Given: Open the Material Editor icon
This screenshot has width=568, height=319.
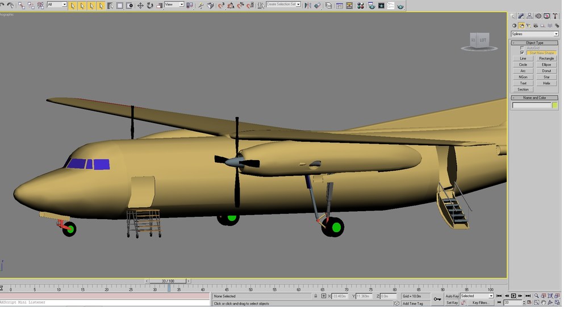Looking at the screenshot, I should [x=361, y=6].
